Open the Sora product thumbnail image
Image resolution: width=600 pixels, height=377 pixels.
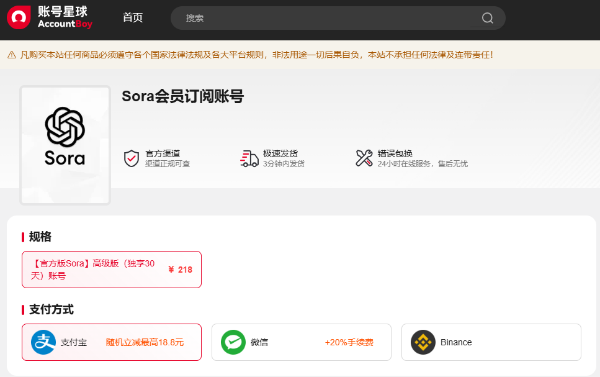pos(65,145)
